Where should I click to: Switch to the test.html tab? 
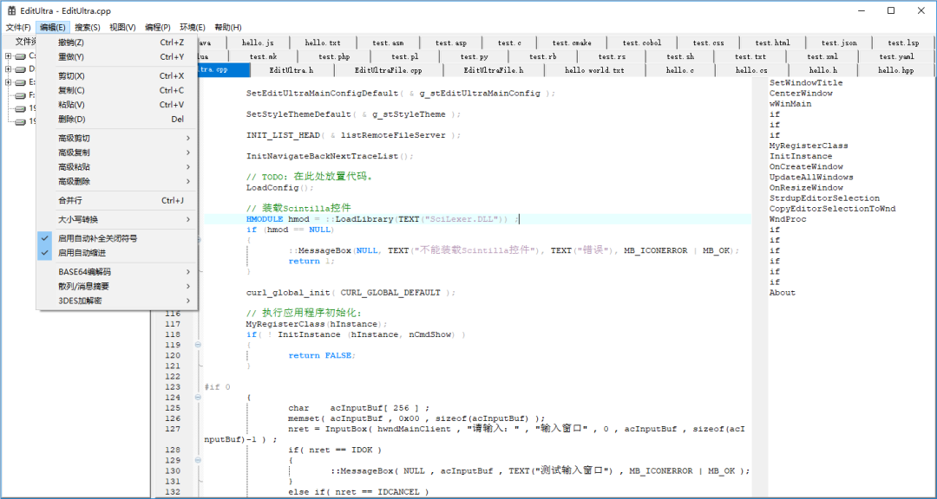(x=772, y=42)
